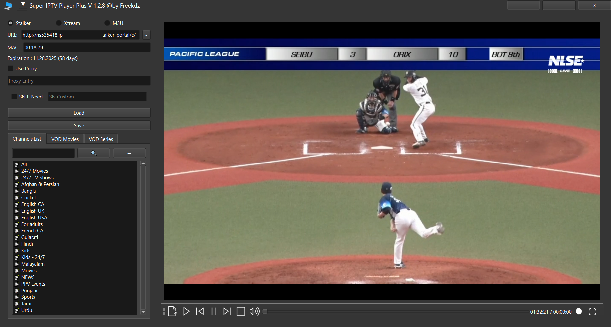Tick the SN If Need checkbox

(14, 97)
